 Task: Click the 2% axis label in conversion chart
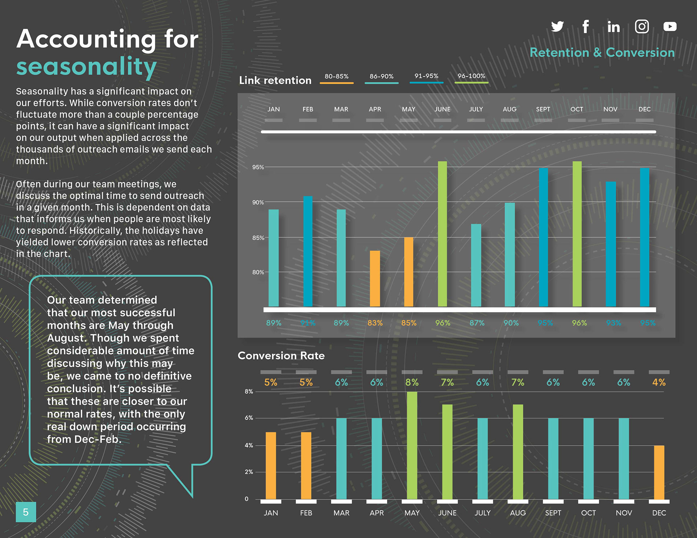(x=249, y=472)
